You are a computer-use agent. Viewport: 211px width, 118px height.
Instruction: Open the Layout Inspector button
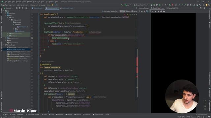tap(201, 115)
